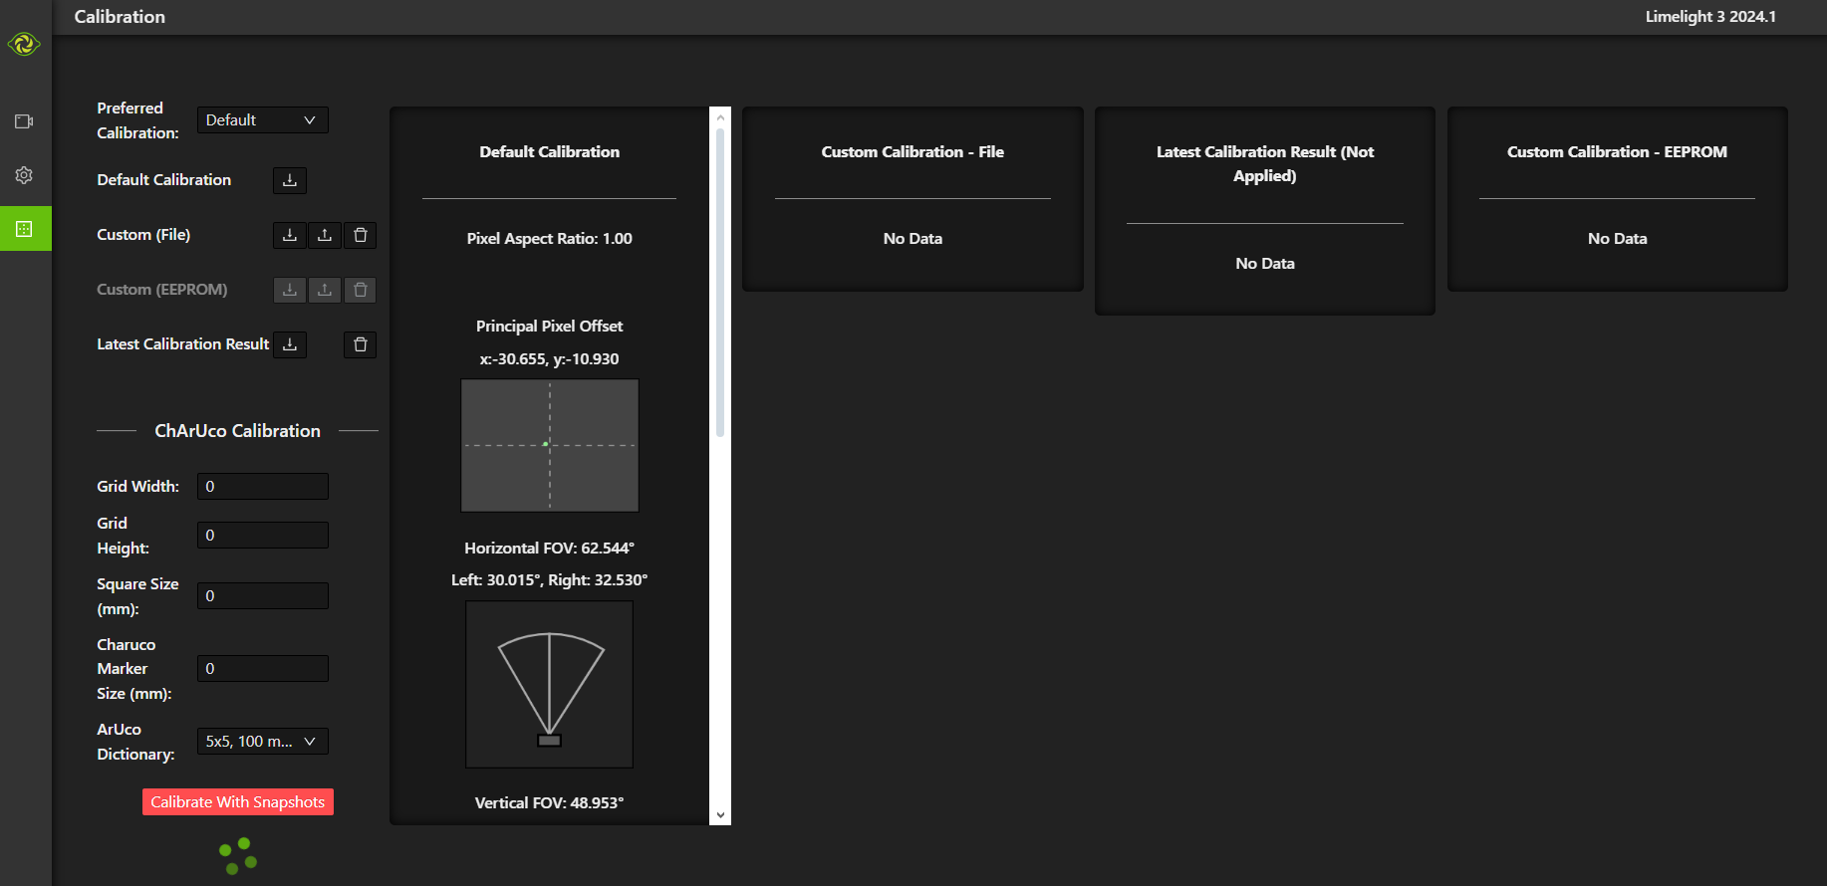The height and width of the screenshot is (886, 1827).
Task: Click the Calibration page title
Action: pos(120,17)
